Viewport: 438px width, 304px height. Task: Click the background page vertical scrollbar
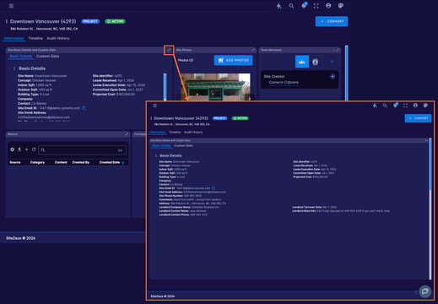[x=347, y=73]
